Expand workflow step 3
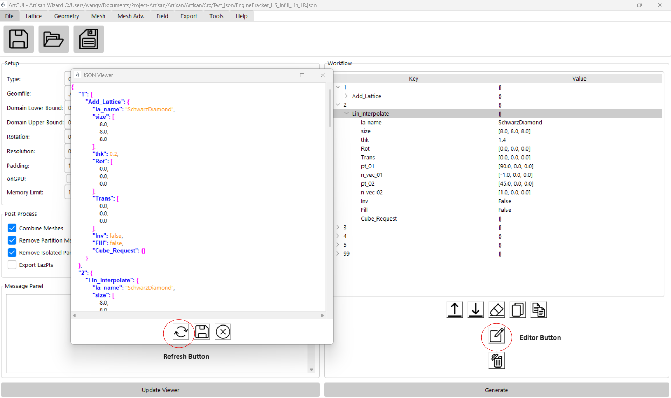 pos(338,227)
